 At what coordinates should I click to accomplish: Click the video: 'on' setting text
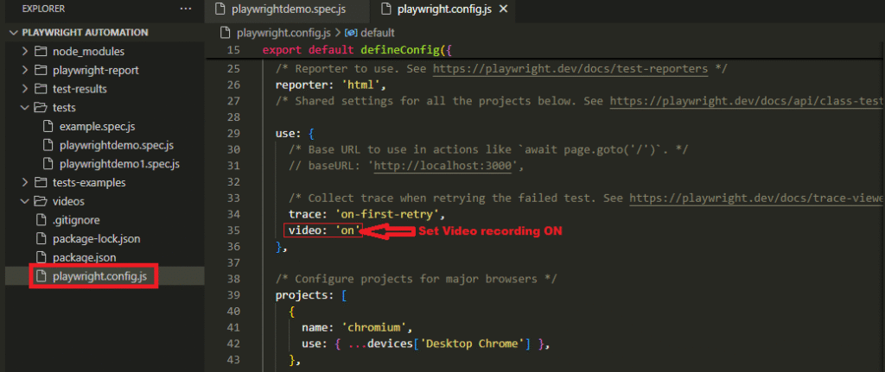click(324, 230)
